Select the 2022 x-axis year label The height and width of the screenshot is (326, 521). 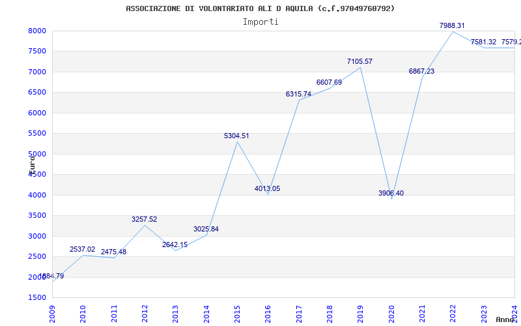453,314
